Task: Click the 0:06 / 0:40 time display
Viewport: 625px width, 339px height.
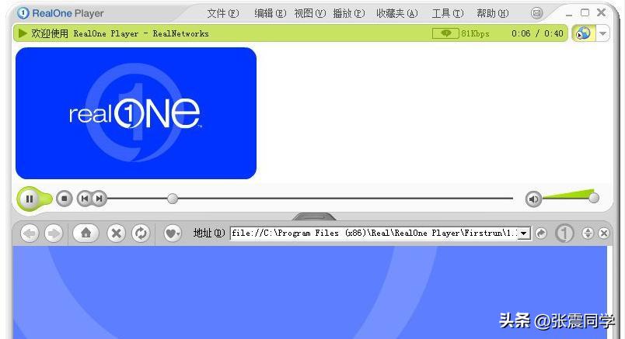Action: pyautogui.click(x=537, y=33)
